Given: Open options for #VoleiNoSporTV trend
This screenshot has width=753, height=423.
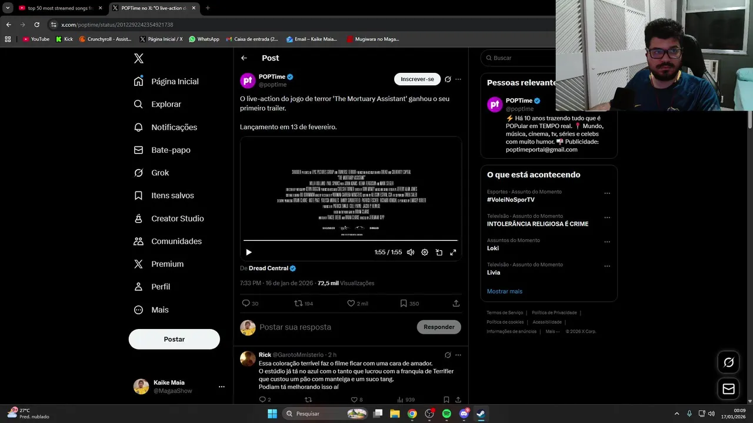Looking at the screenshot, I should (607, 193).
